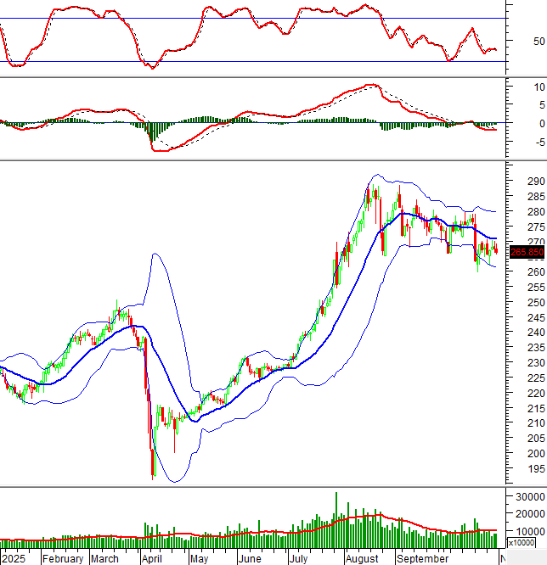
Task: Click the 2025 year label on time axis
Action: click(14, 559)
